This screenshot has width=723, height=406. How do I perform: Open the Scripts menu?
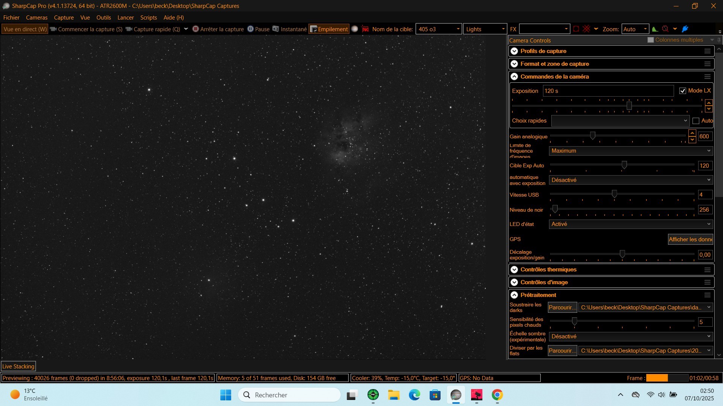148,17
